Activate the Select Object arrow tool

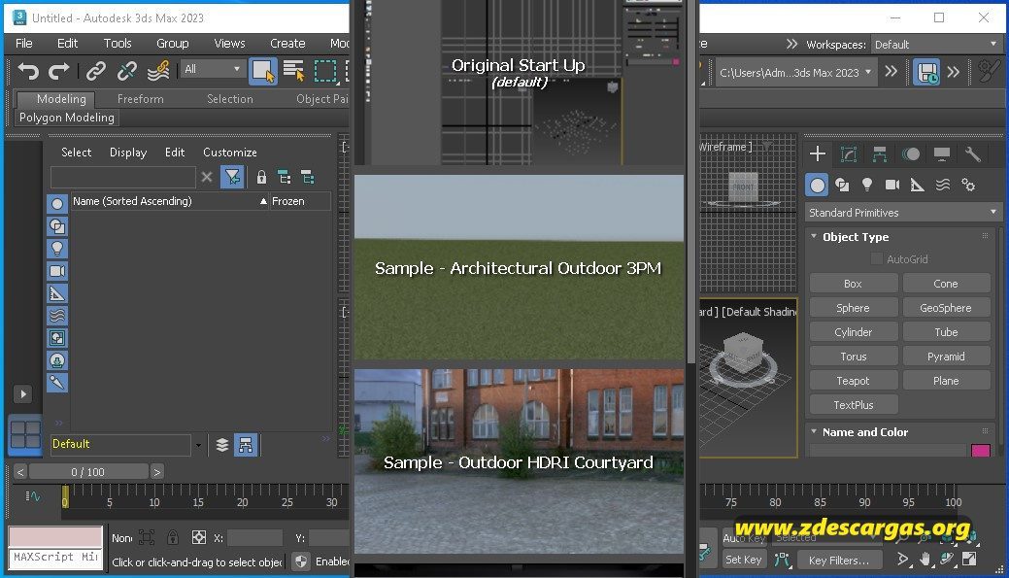click(263, 71)
